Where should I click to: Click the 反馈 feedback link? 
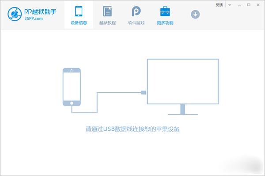[x=219, y=5]
